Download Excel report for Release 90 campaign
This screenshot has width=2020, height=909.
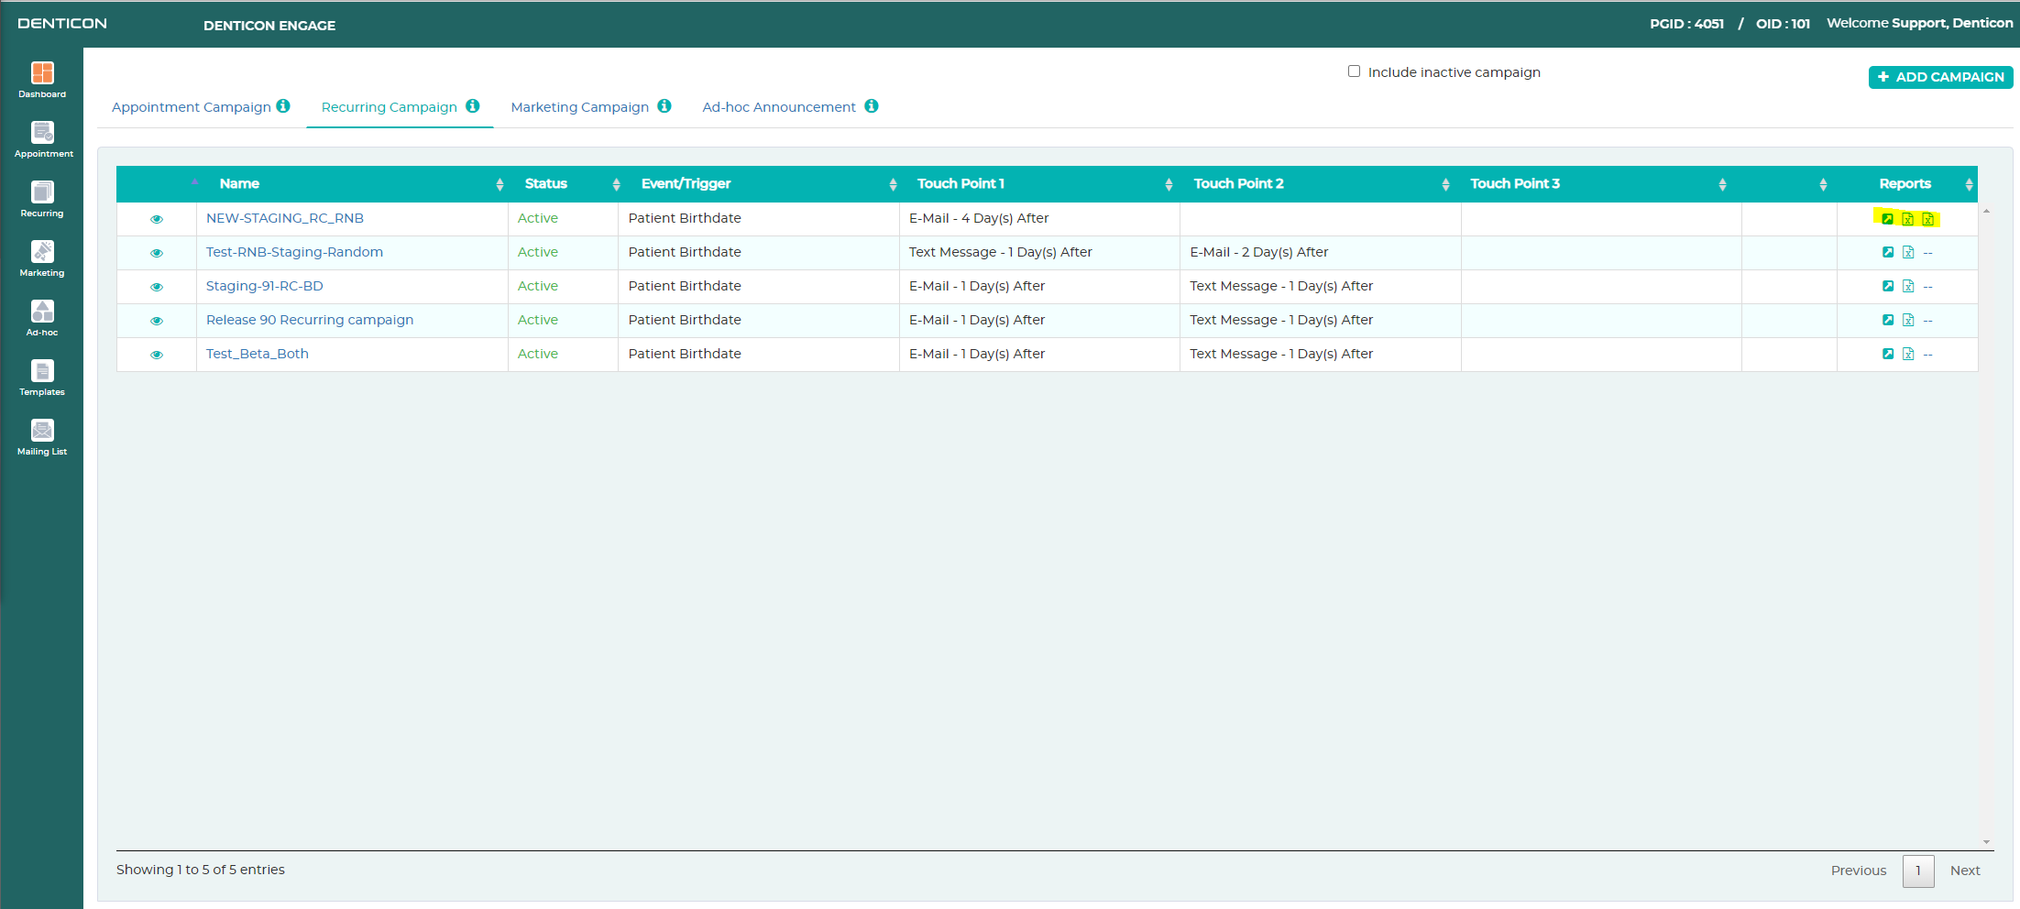pyautogui.click(x=1908, y=320)
